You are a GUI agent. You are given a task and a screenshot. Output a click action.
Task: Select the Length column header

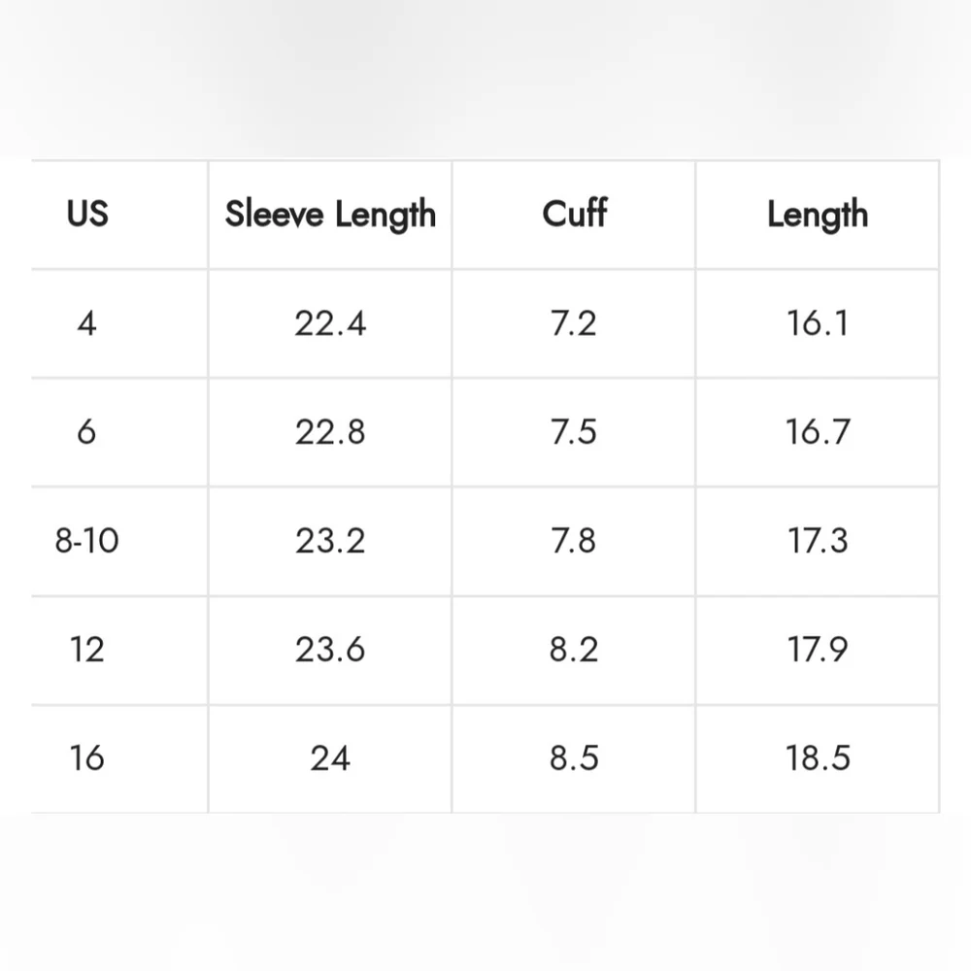(x=818, y=215)
